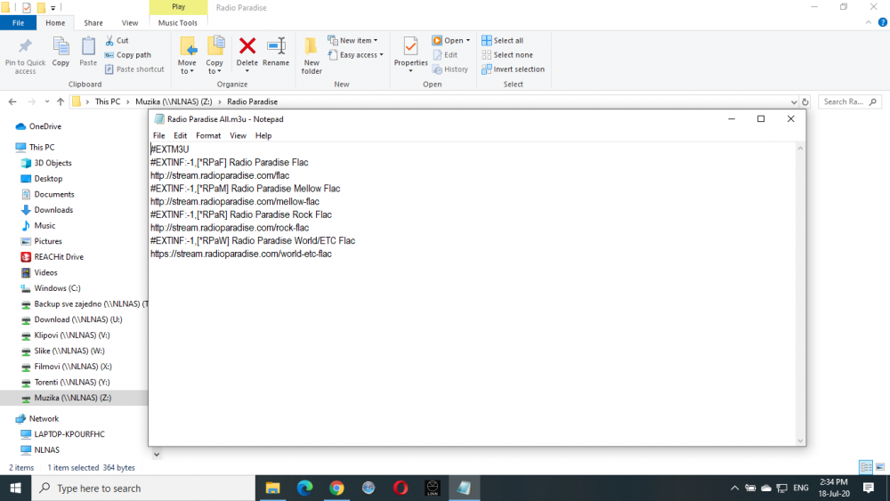The width and height of the screenshot is (890, 501).
Task: Open Google Chrome from taskbar
Action: (x=336, y=488)
